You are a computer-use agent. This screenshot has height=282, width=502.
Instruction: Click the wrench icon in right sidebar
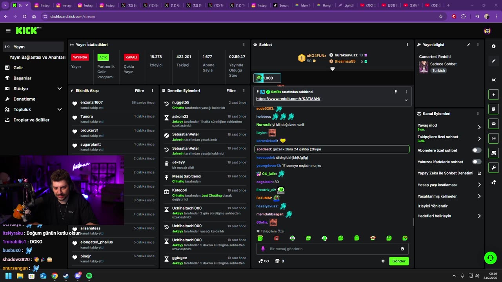(493, 168)
